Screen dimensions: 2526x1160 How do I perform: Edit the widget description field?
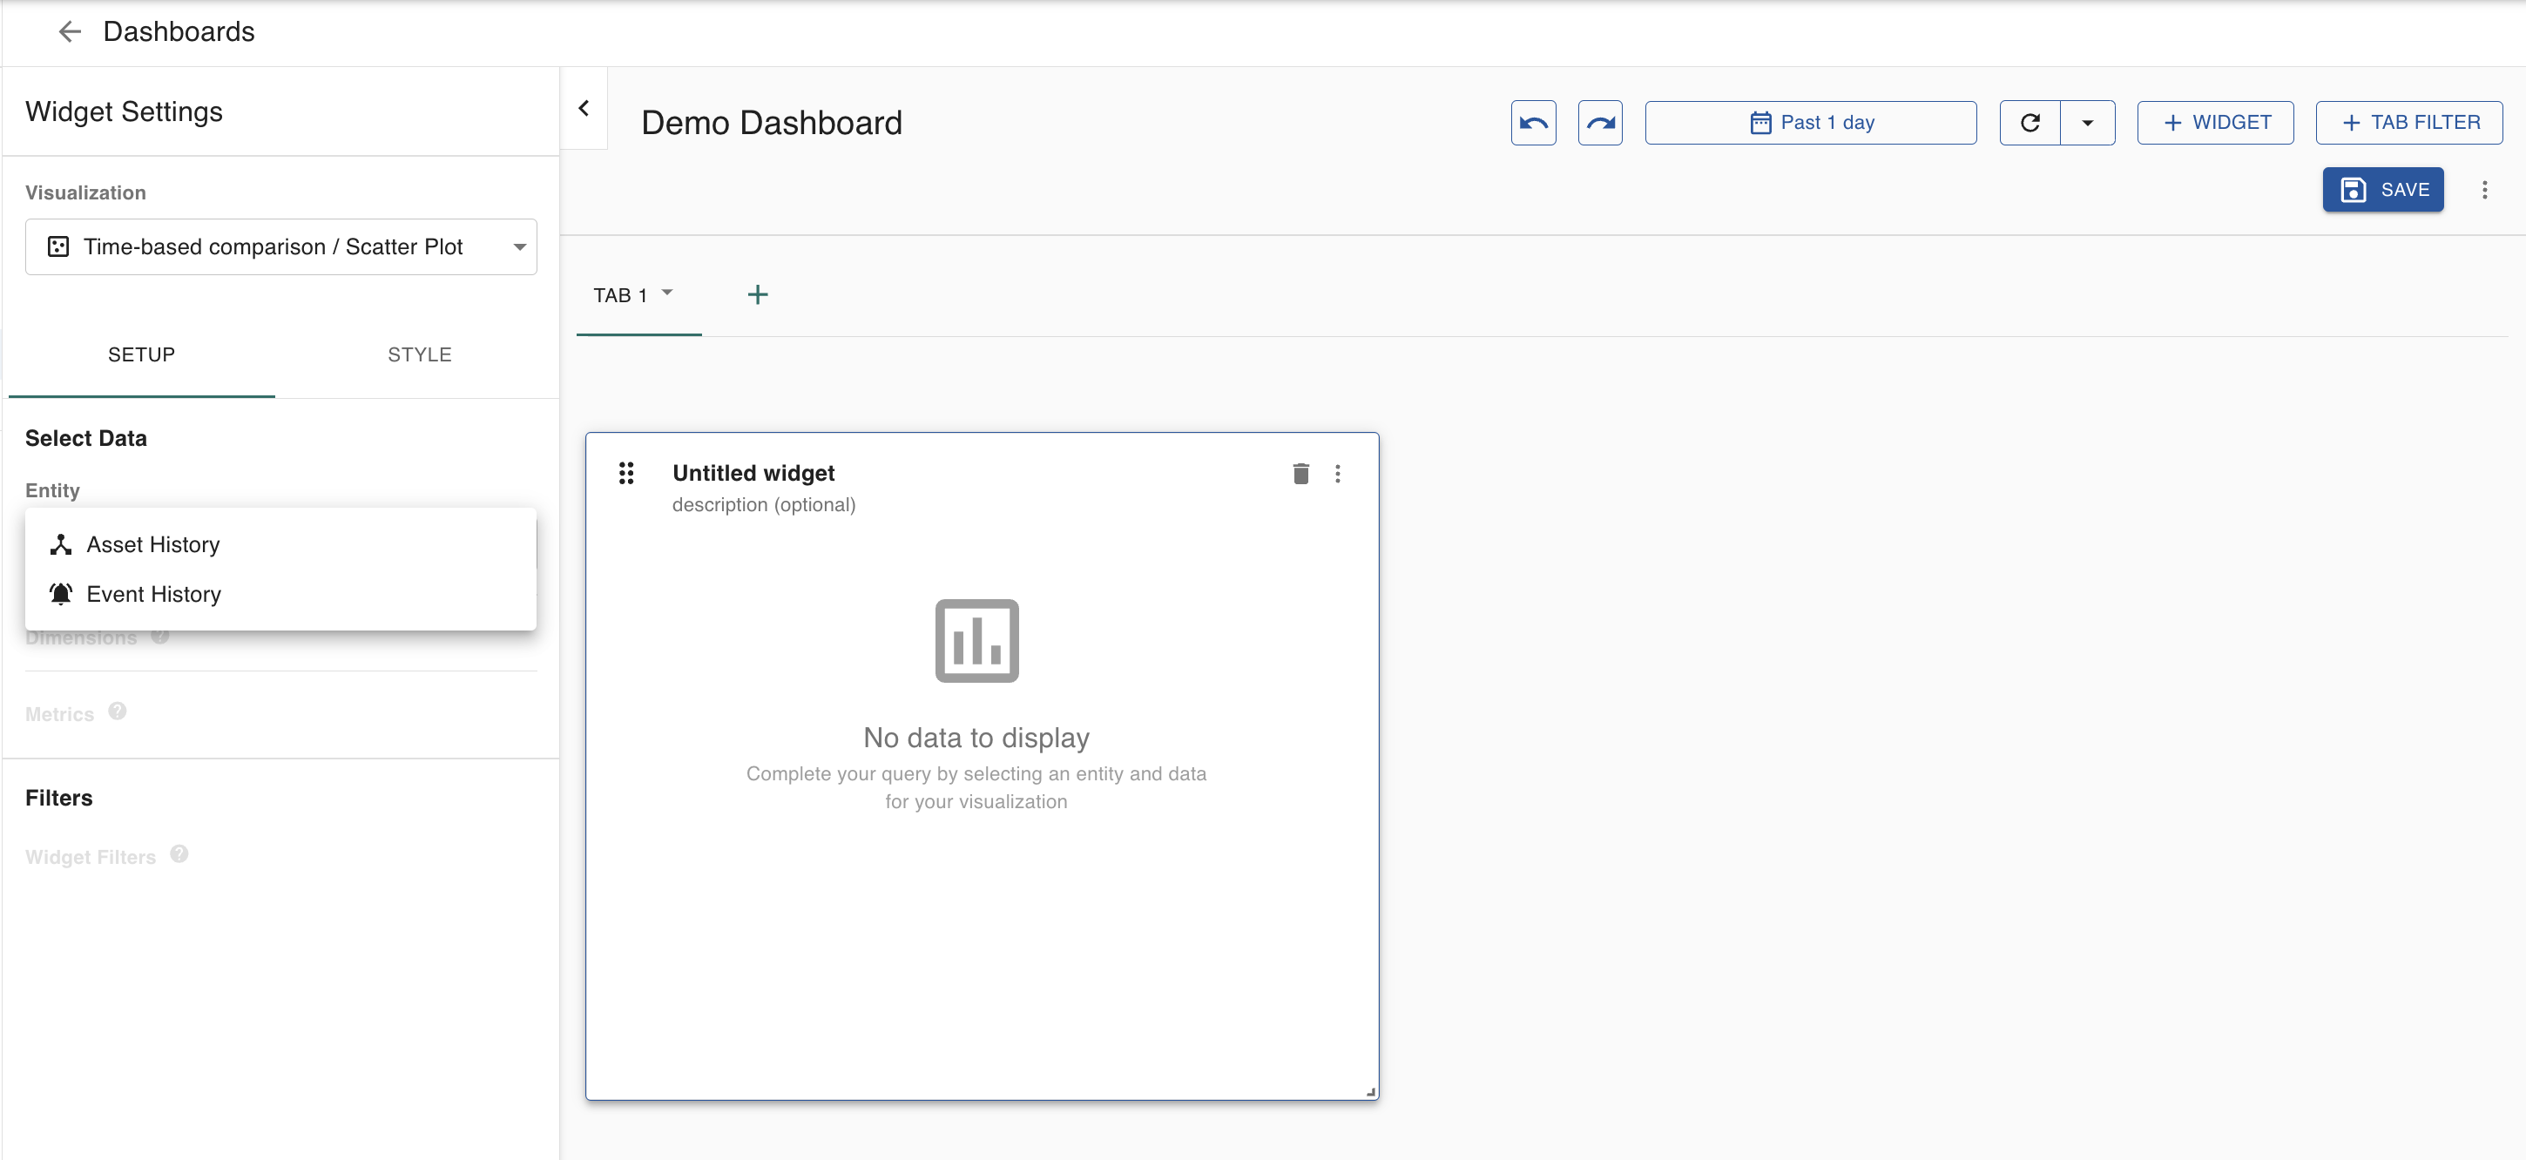(x=763, y=505)
